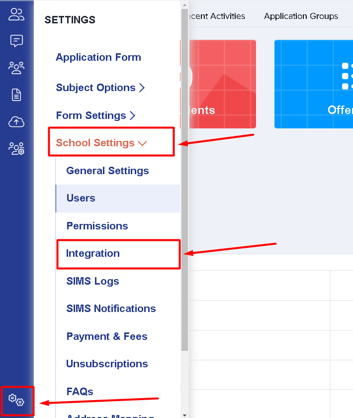Open Settings using the double-gear icon
The height and width of the screenshot is (418, 353).
(16, 400)
